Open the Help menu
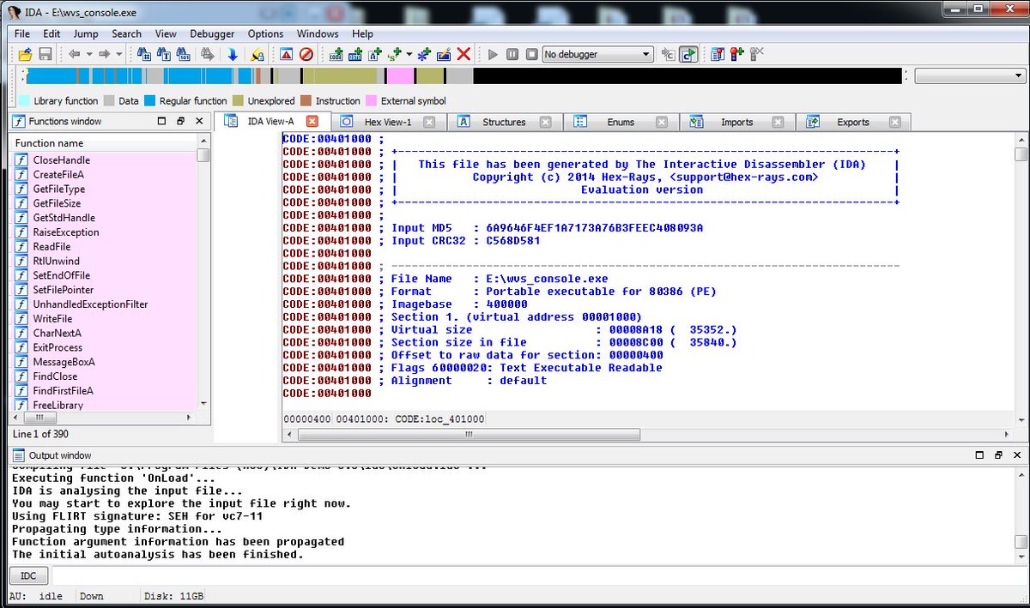 362,33
